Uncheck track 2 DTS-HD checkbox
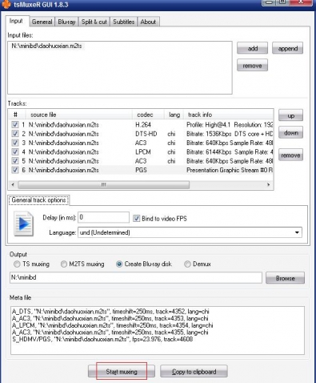 point(15,134)
